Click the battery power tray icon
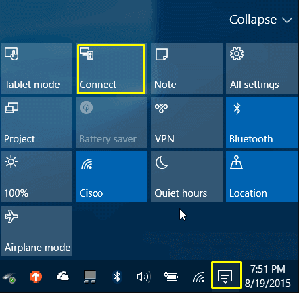The image size is (299, 293). coord(170,277)
